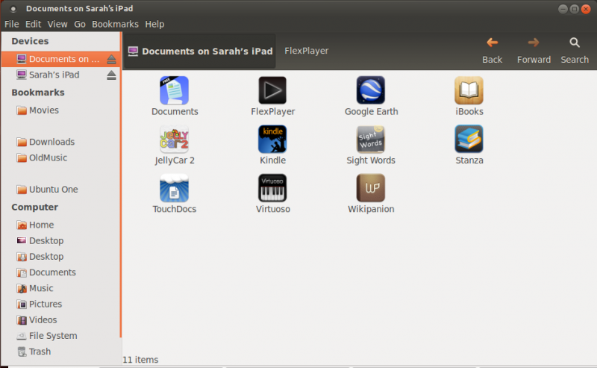
Task: Open Ubuntu One in the sidebar
Action: [x=53, y=190]
